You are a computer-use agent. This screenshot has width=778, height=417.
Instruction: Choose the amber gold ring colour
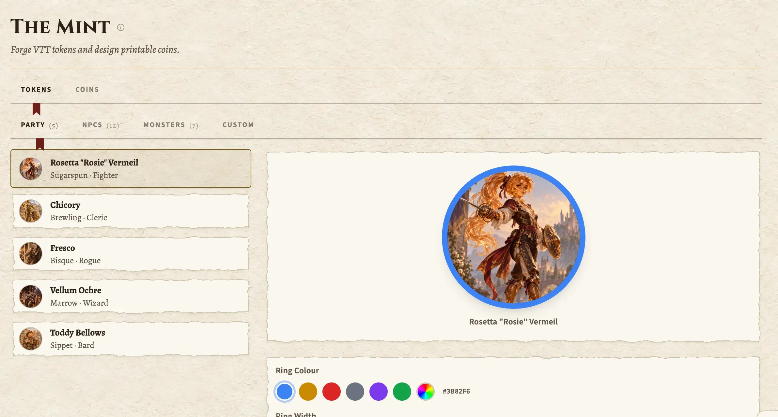point(308,392)
